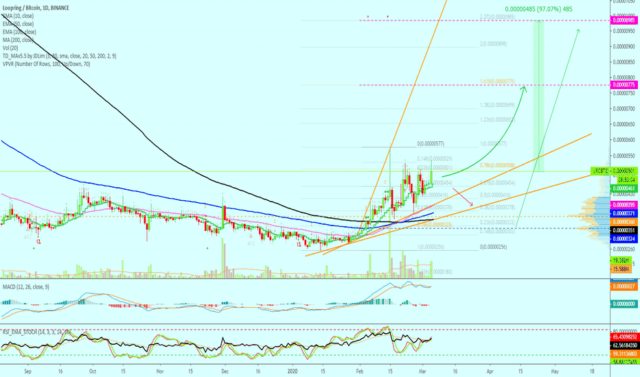Click the Mar date on time axis
640x377 pixels.
tap(423, 372)
